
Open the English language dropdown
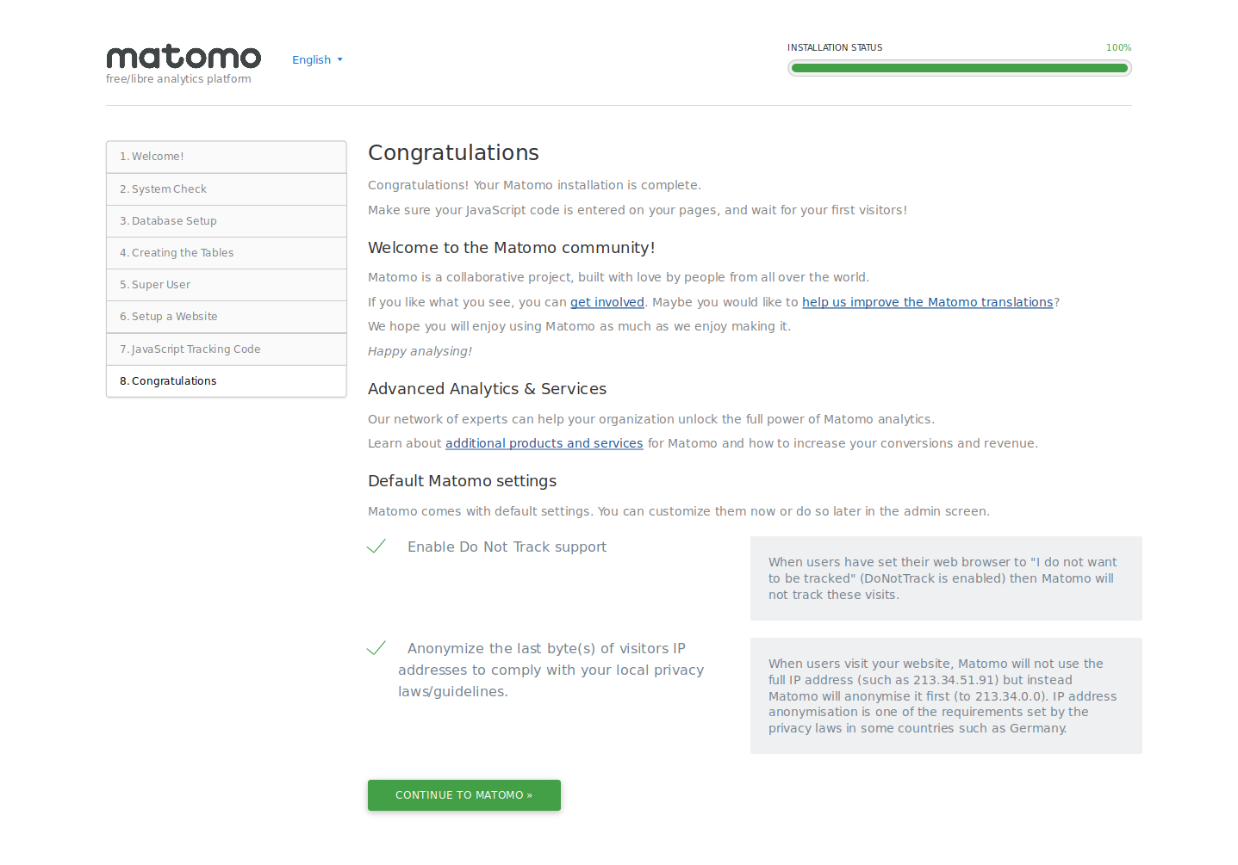click(x=311, y=60)
